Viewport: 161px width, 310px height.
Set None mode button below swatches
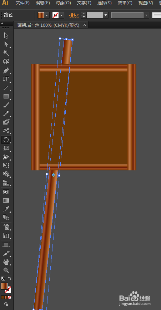pos(9,297)
